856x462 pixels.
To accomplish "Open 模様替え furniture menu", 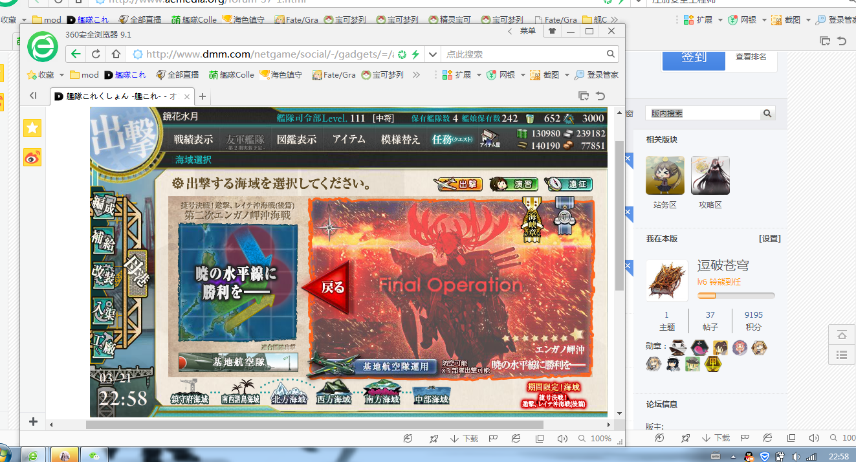I will tap(400, 139).
